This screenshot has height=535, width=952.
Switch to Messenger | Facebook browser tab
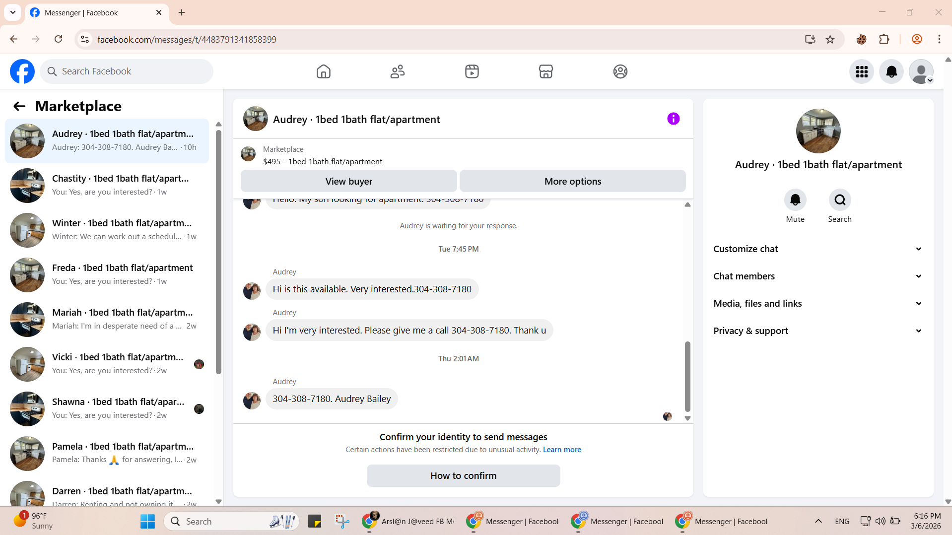coord(98,12)
